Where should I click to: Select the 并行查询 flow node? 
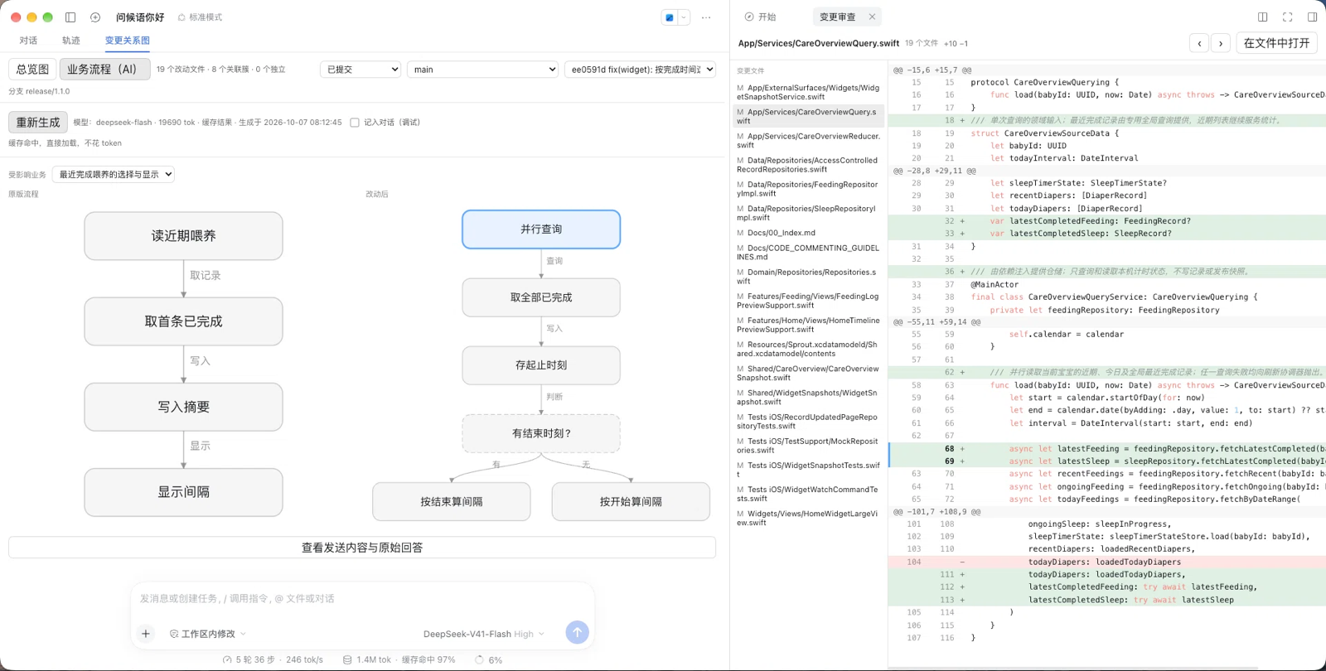coord(541,229)
